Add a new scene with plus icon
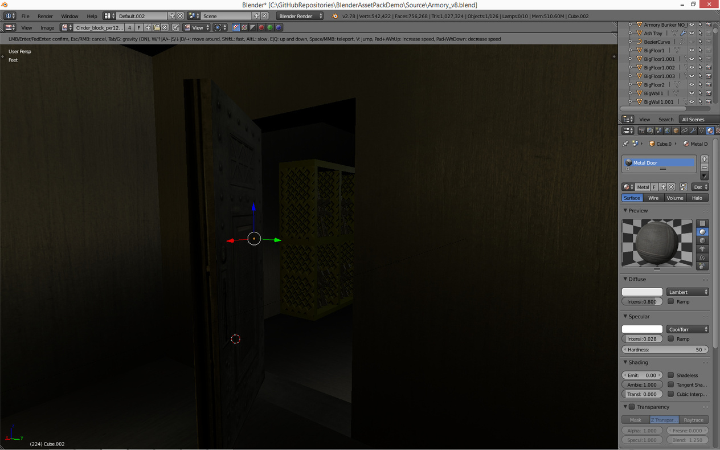Image resolution: width=720 pixels, height=450 pixels. [256, 16]
